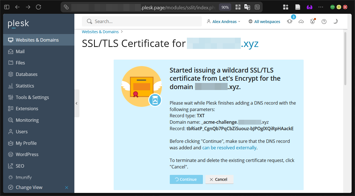Open Websites & Domains in sidebar

click(39, 40)
